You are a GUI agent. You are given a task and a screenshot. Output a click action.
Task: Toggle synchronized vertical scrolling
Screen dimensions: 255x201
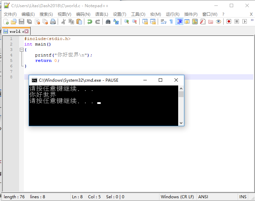point(145,22)
